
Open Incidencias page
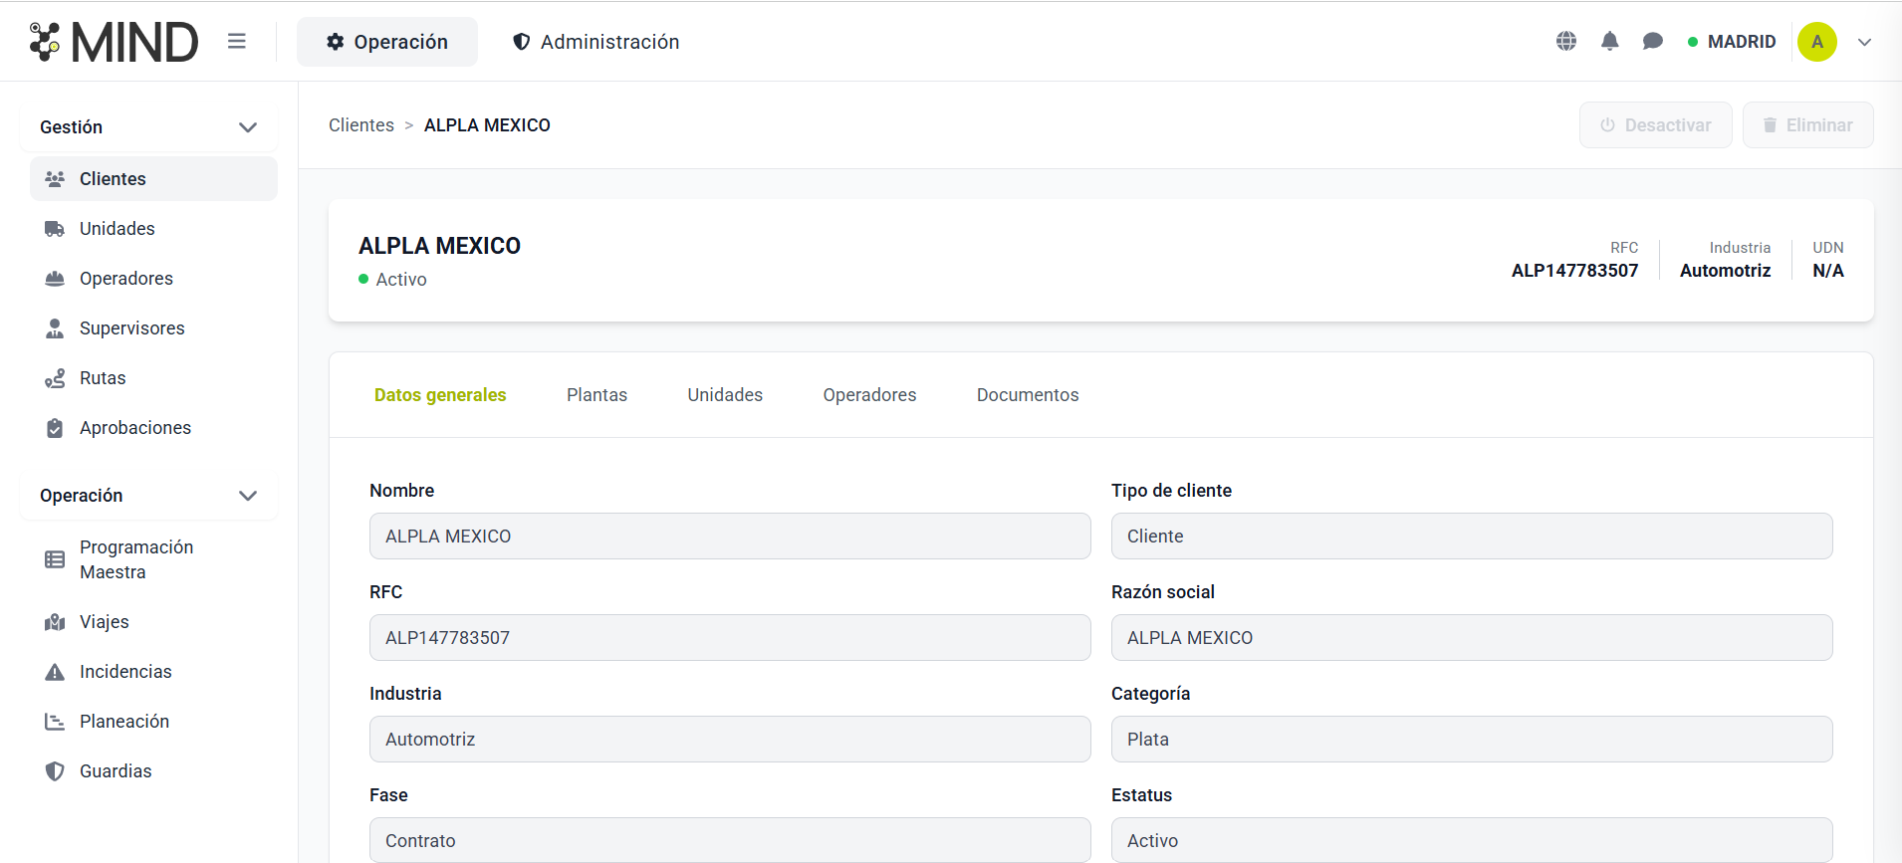[x=153, y=672]
